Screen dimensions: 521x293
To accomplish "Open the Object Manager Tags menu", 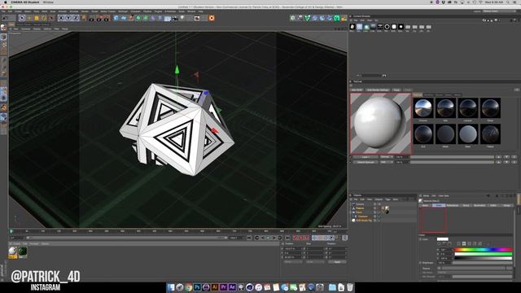I will click(x=387, y=199).
